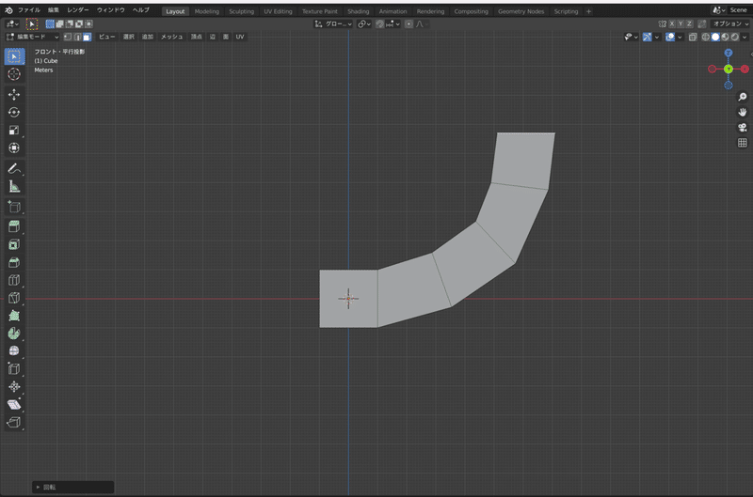Open the メッシュ menu

coord(171,37)
